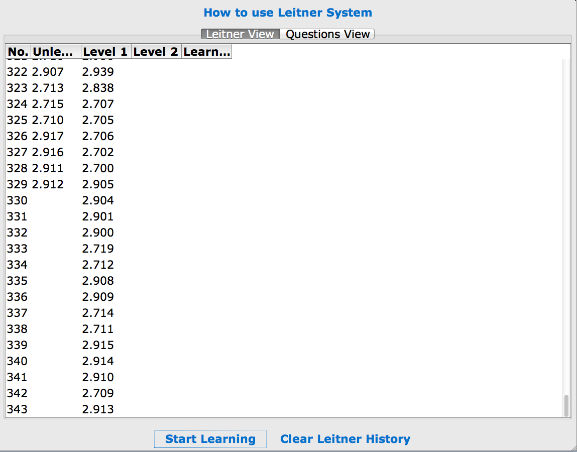Screen dimensions: 577x452
Task: Select the 2.909 cell in row 336
Action: coord(98,297)
